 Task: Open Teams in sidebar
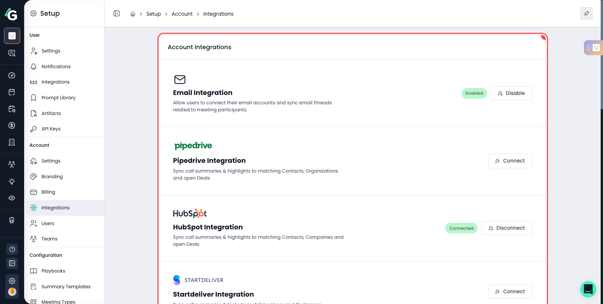coord(64,239)
